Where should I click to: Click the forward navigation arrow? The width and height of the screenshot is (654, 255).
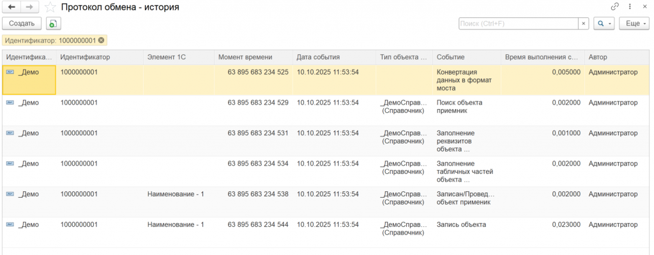(x=29, y=7)
